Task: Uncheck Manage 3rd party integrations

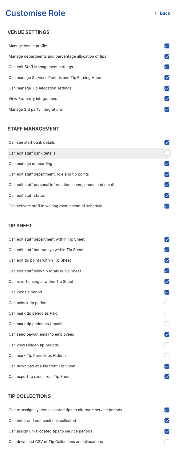Action: click(x=167, y=109)
